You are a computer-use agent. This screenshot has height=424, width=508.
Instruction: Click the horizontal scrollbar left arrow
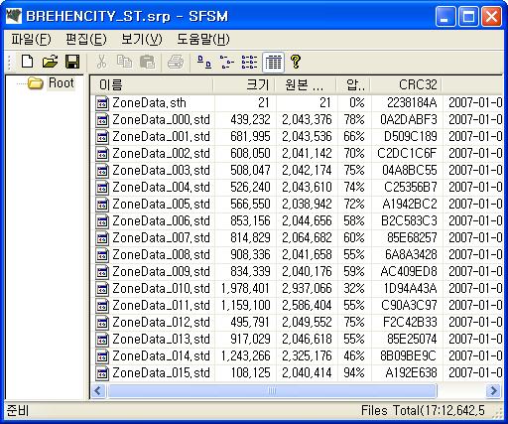98,391
